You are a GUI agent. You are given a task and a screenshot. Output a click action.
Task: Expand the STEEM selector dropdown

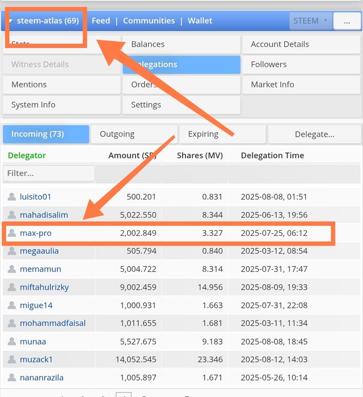coord(310,21)
